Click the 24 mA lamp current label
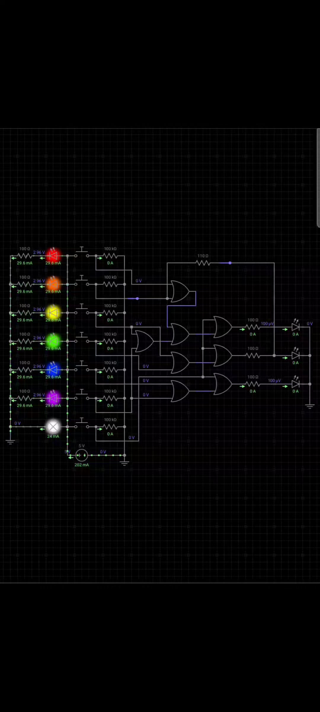 (x=53, y=436)
